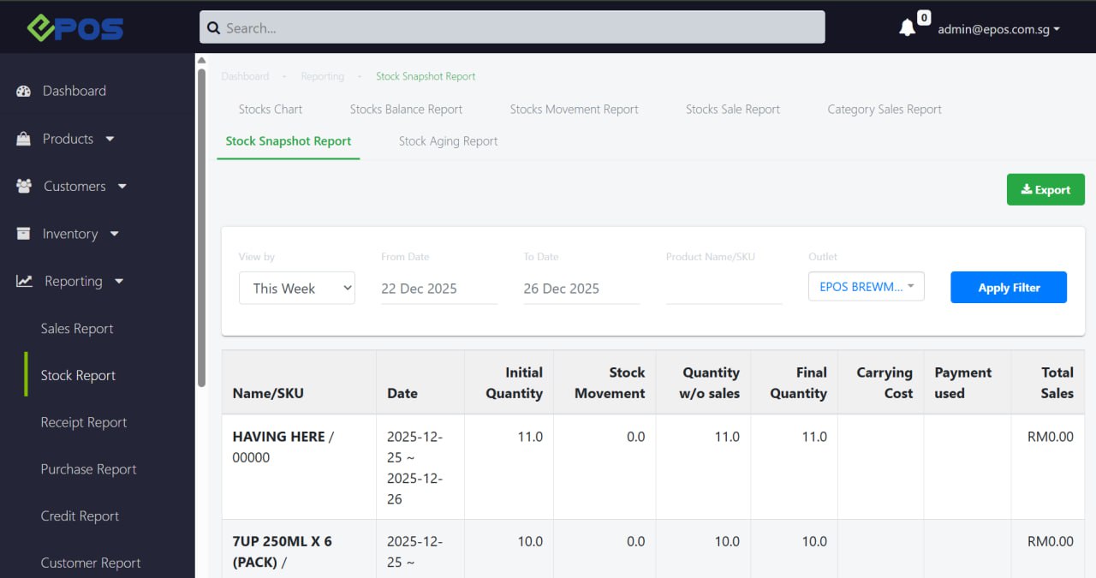
Task: Click the Product Name/SKU input field
Action: pos(724,289)
